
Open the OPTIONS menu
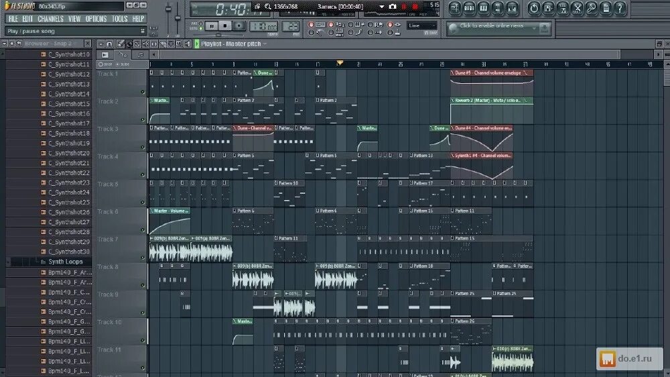[x=96, y=19]
